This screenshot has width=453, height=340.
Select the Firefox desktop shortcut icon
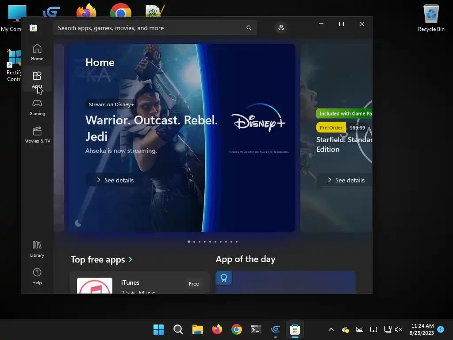tap(86, 10)
